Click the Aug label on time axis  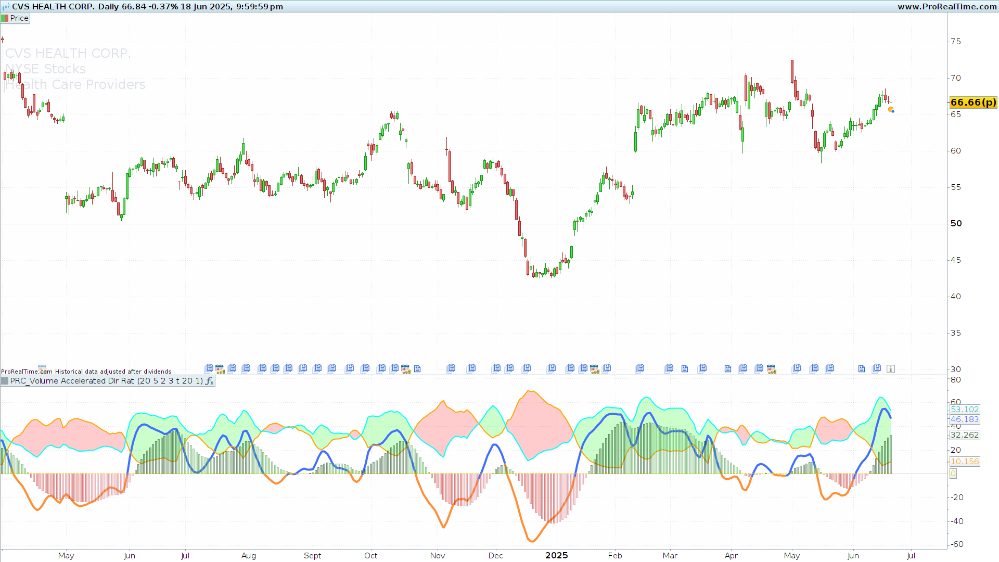[x=249, y=556]
